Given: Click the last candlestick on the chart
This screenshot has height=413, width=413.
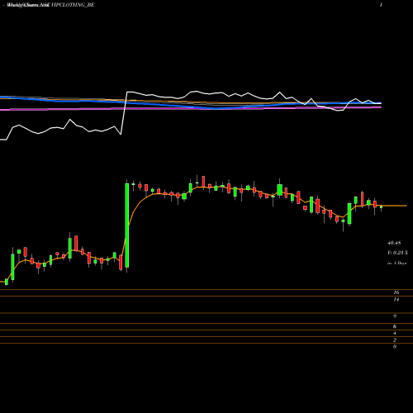Looking at the screenshot, I should tap(381, 207).
